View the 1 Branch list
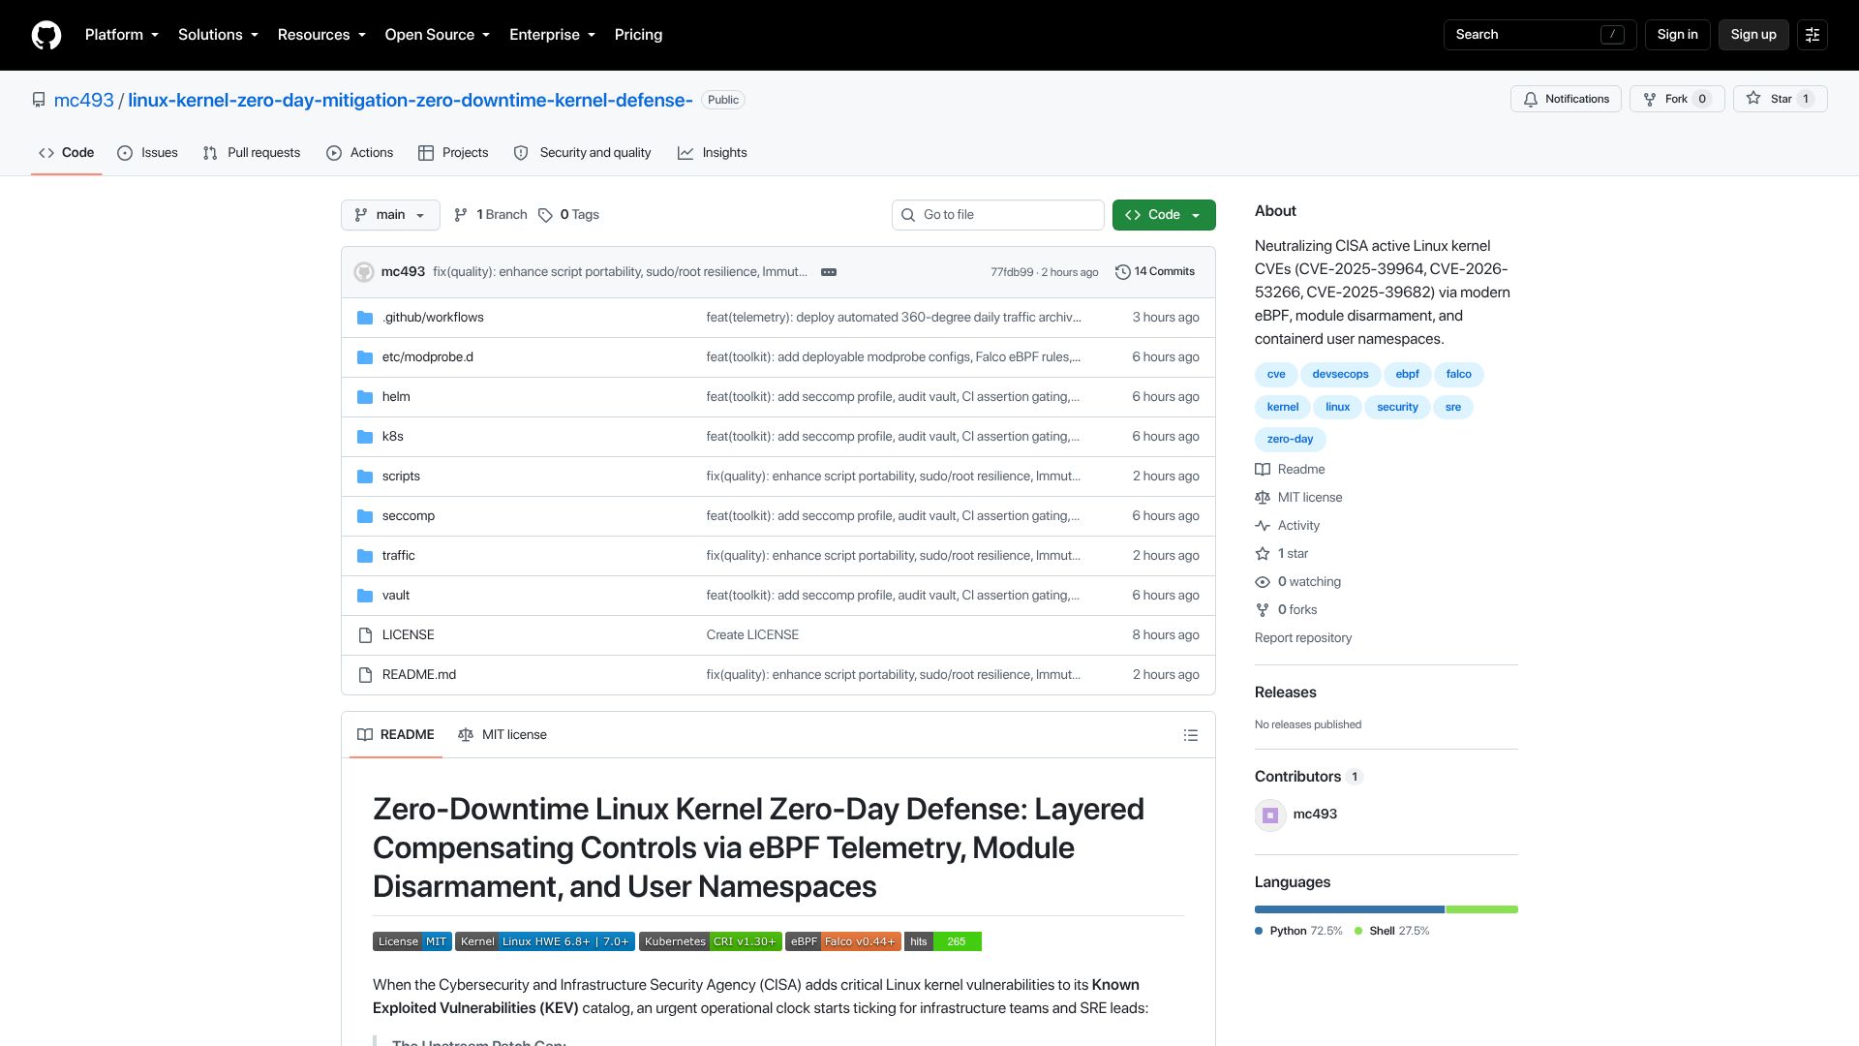The image size is (1859, 1046). 491,215
